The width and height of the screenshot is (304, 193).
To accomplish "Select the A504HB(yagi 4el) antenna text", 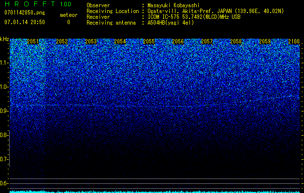I will [171, 23].
